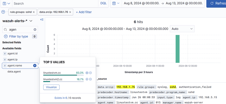Select the agent.id field

pyautogui.click(x=12, y=54)
